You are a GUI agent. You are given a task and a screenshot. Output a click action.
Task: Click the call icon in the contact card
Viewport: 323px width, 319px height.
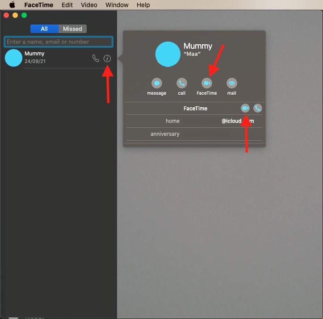[x=181, y=83]
